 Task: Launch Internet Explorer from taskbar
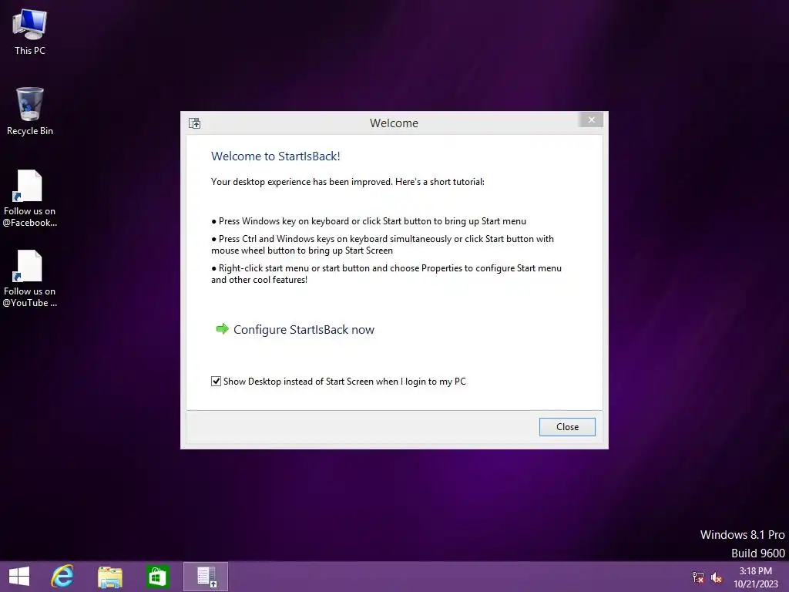62,577
